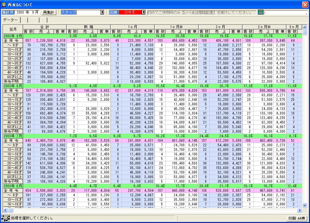Screen dimensions: 310x223
Task: Click total sales cell 2,506,880
Action: tap(44, 191)
